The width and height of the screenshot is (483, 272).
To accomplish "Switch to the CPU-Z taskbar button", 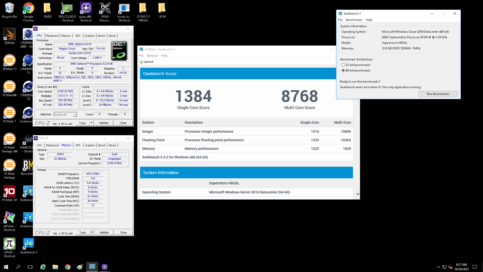I will [105, 267].
